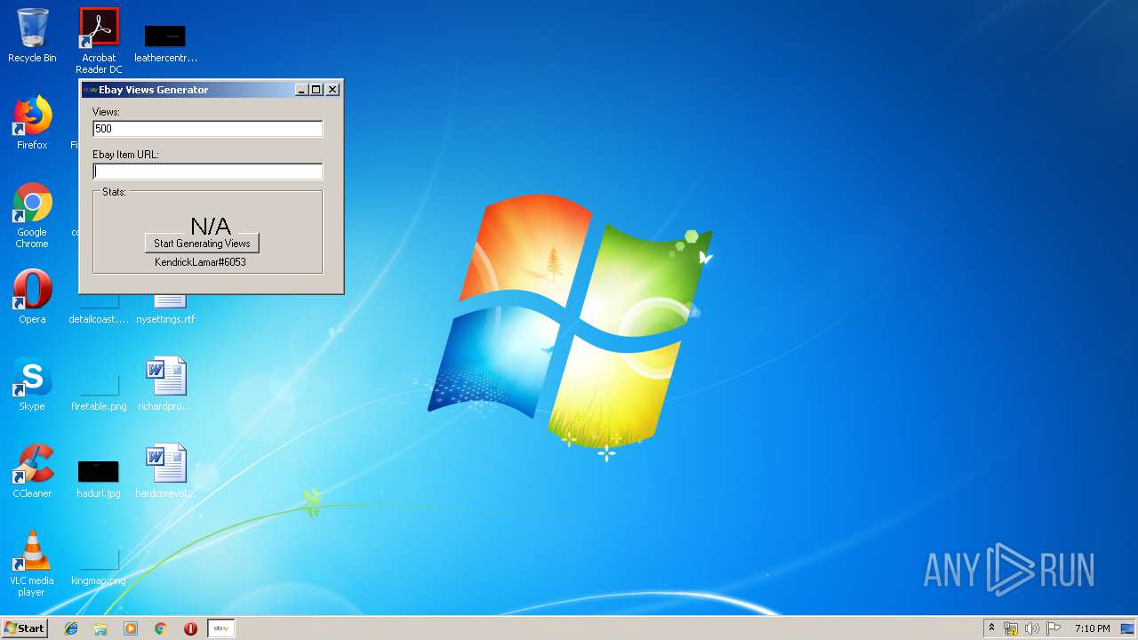Select VLC media player desktop shortcut
This screenshot has height=640, width=1138.
(32, 564)
